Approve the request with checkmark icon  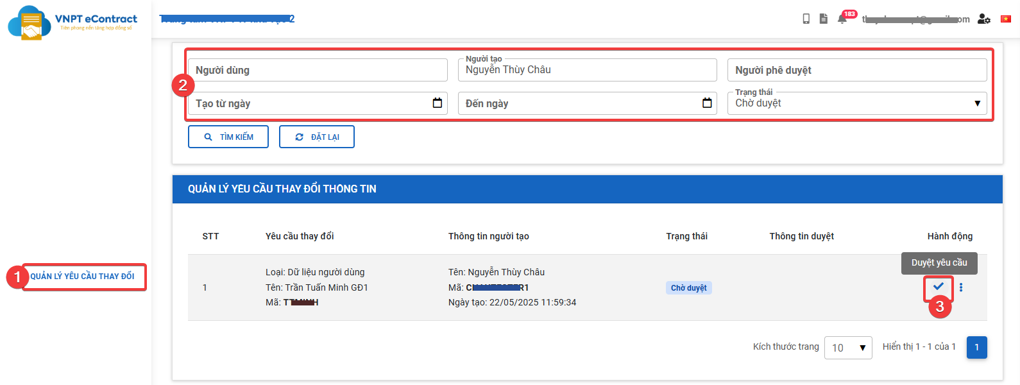(x=939, y=287)
